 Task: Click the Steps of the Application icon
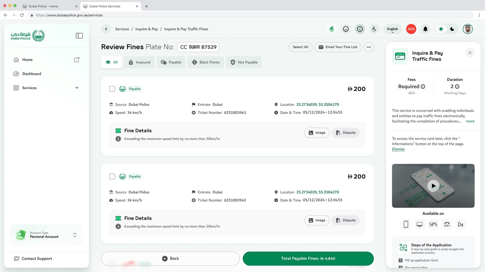pos(403,248)
